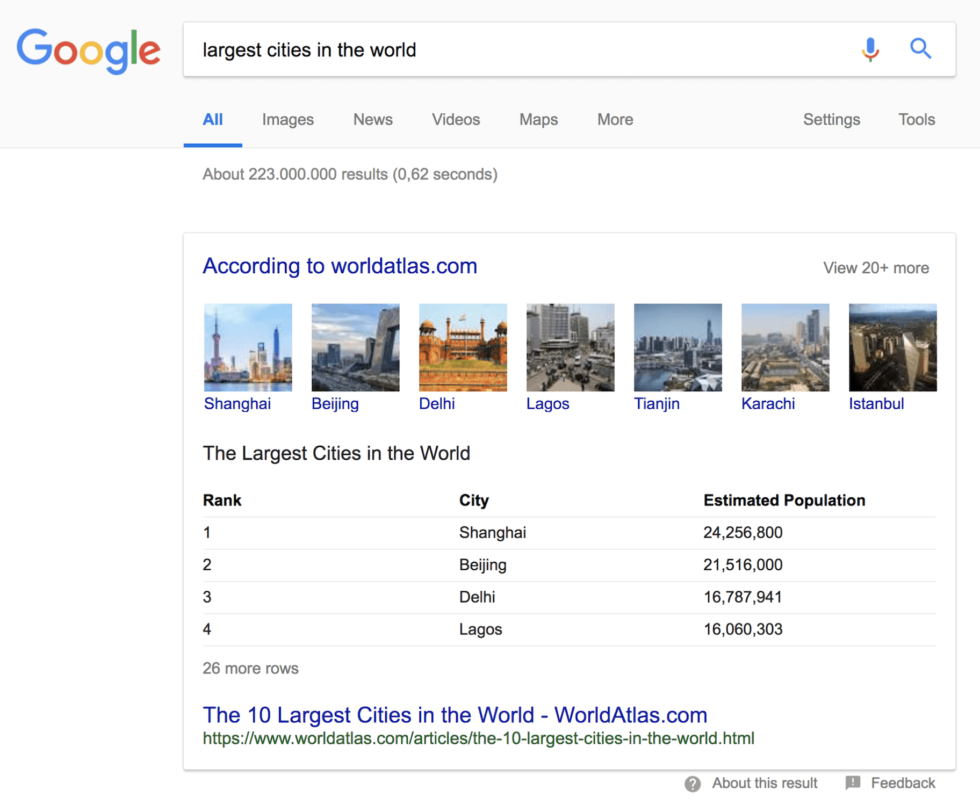Image resolution: width=980 pixels, height=805 pixels.
Task: Open the Shanghai skyline thumbnail
Action: [x=248, y=347]
